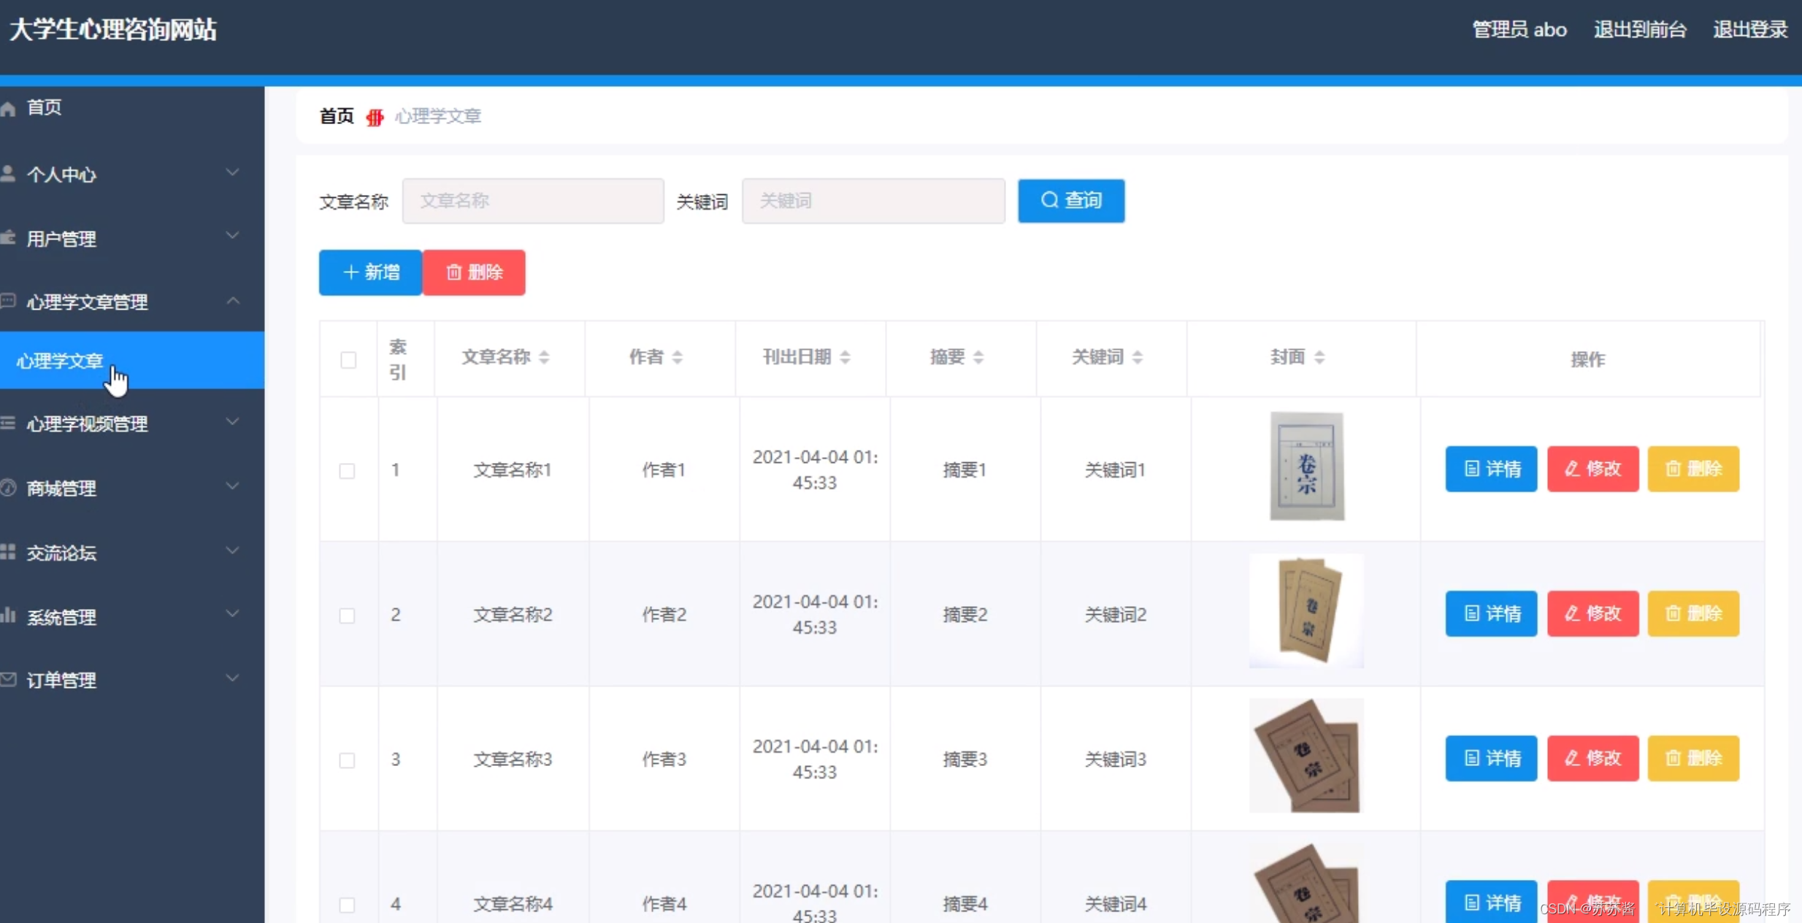This screenshot has width=1802, height=923.
Task: Click the breadcrumb separator icon after 首页
Action: tap(375, 117)
